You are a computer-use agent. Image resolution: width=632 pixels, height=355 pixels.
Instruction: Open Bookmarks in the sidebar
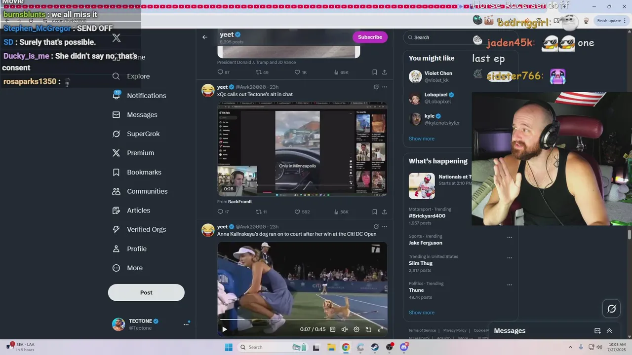point(137,172)
